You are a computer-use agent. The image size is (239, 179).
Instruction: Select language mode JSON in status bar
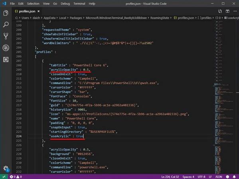pyautogui.click(x=219, y=177)
